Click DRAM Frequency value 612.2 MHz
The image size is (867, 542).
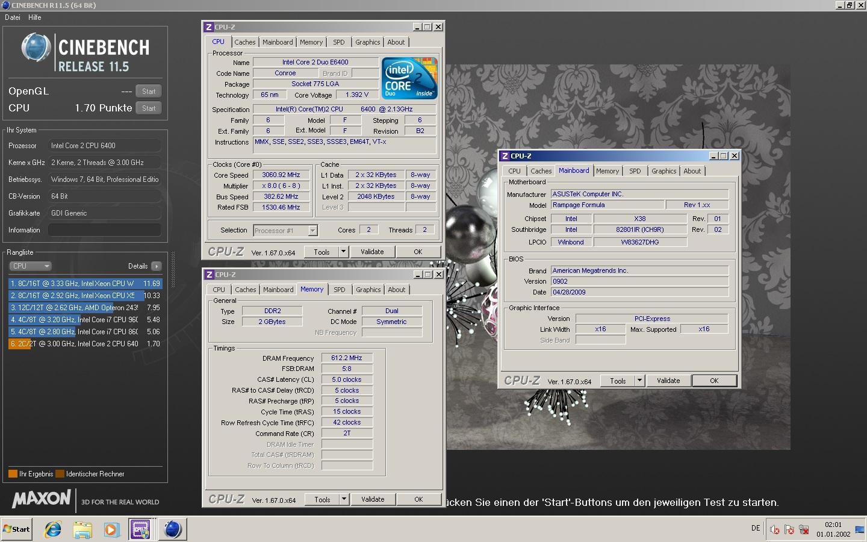click(x=347, y=358)
